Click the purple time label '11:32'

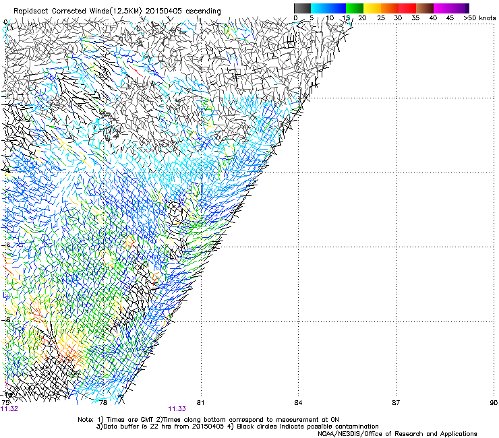(x=9, y=409)
